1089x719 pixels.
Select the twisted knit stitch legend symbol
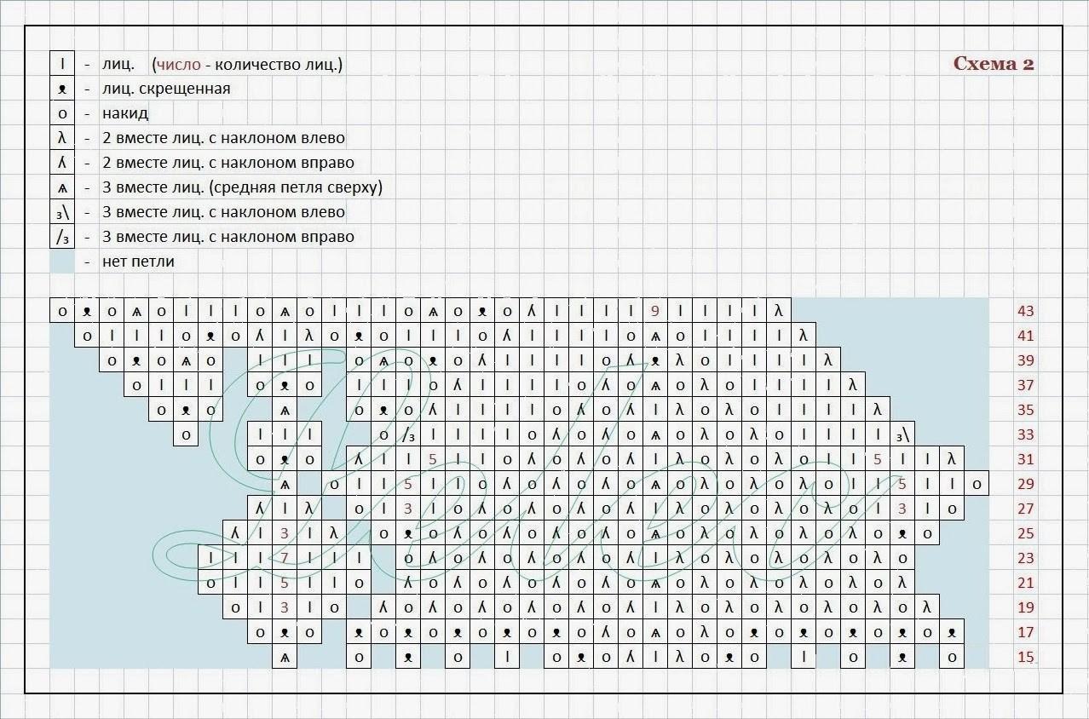click(62, 89)
